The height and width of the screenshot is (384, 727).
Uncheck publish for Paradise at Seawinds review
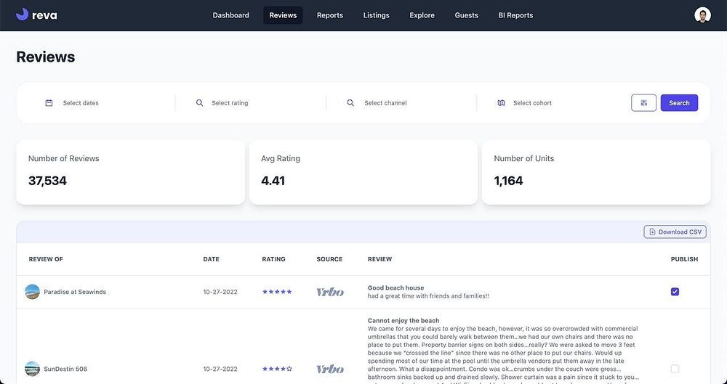pyautogui.click(x=675, y=292)
